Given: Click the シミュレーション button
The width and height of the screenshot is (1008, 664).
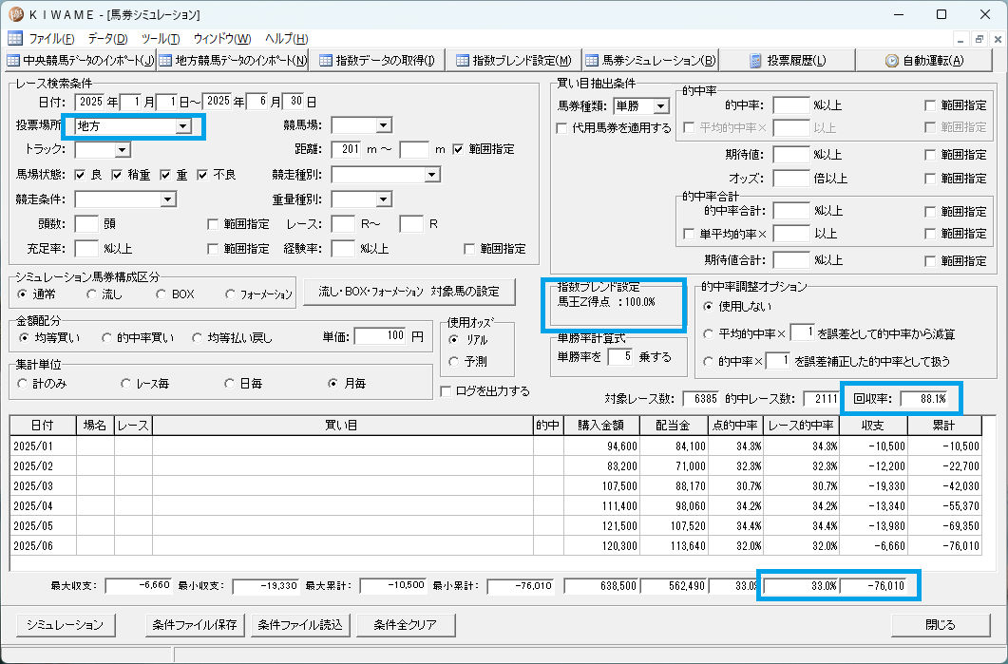Looking at the screenshot, I should point(65,625).
